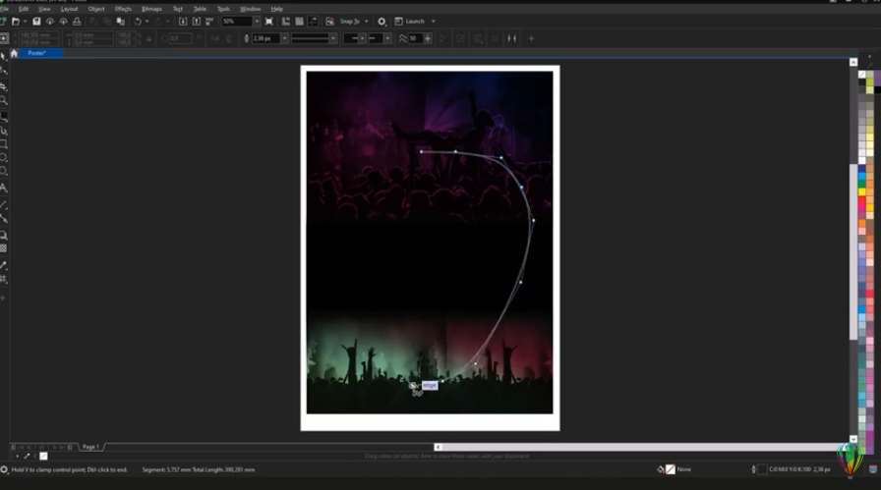Image resolution: width=881 pixels, height=490 pixels.
Task: Select the Rectangle tool
Action: [x=4, y=144]
